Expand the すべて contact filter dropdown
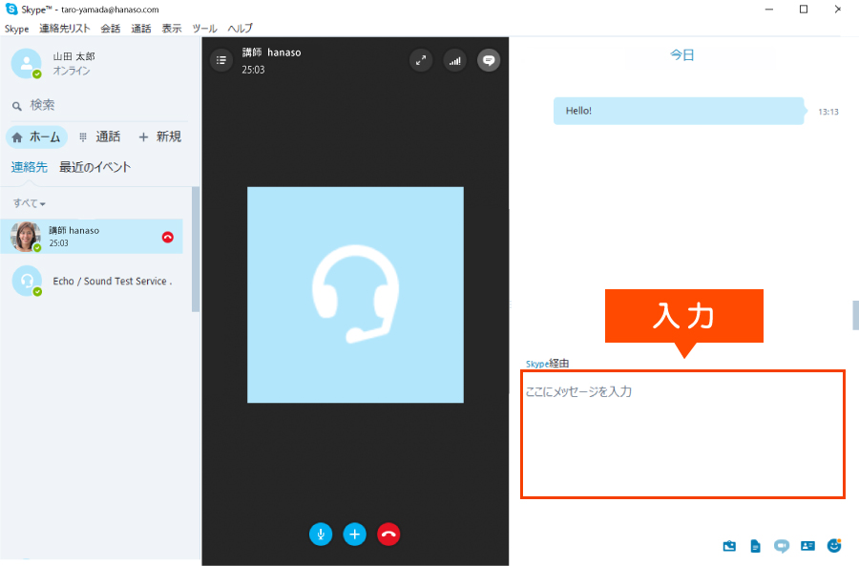The image size is (859, 566). point(30,203)
